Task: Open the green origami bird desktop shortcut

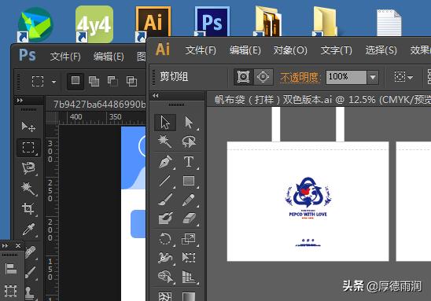Action: tap(35, 24)
